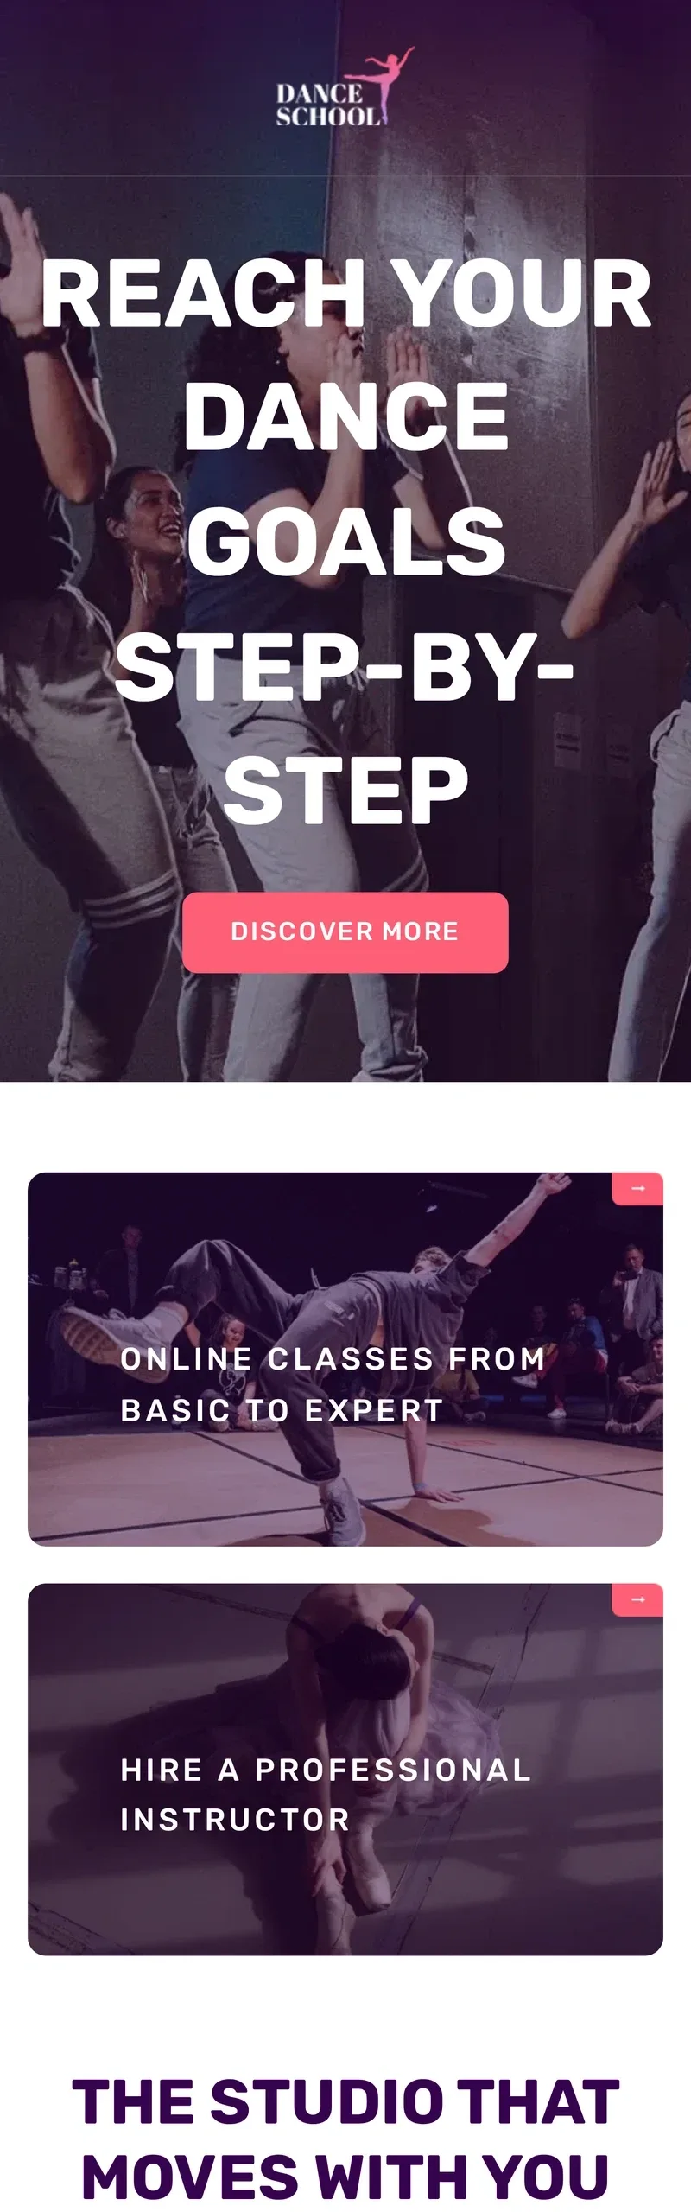This screenshot has height=2212, width=691.
Task: Click 'MOVES WITH YOU' heading line
Action: click(x=345, y=2176)
